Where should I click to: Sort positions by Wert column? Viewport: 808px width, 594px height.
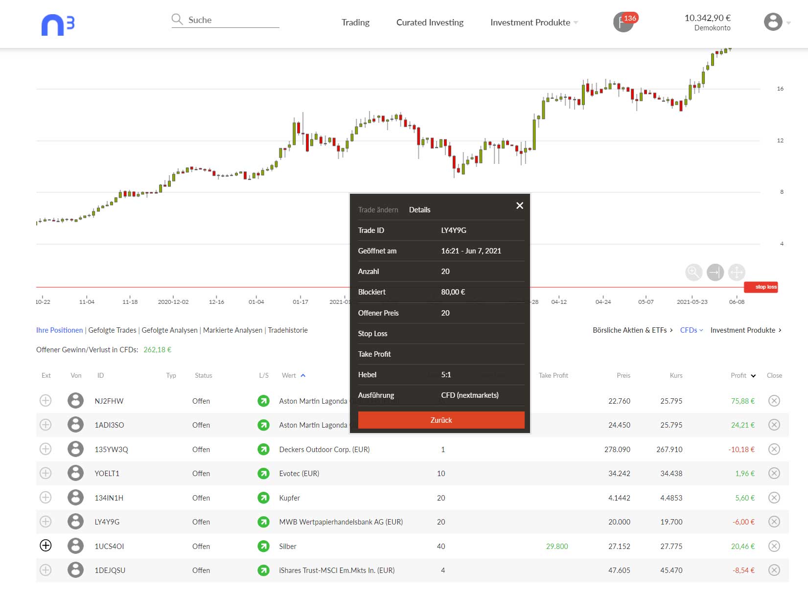[293, 375]
